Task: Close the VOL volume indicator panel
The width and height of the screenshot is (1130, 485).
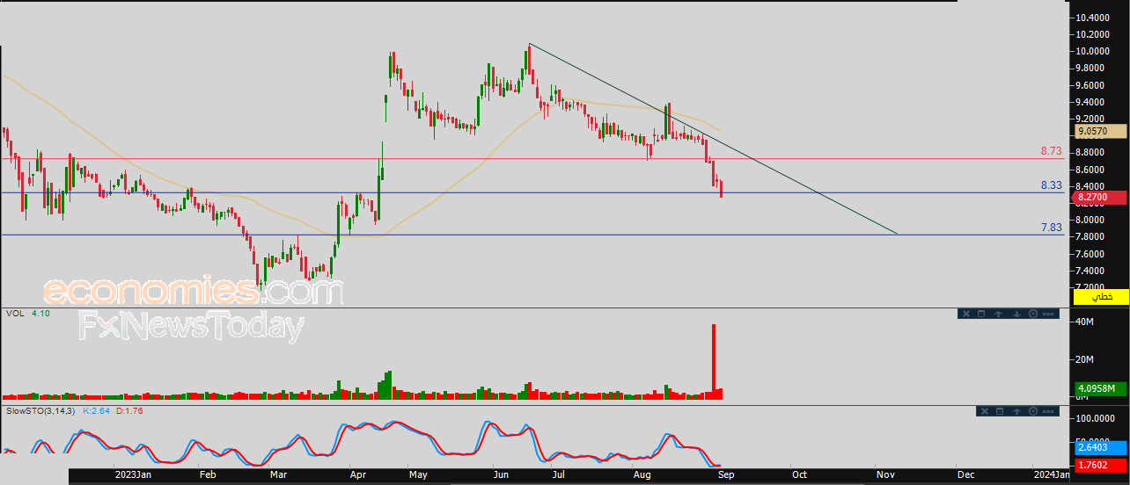Action: click(965, 314)
